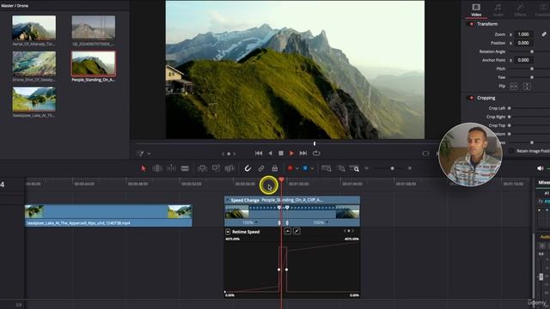This screenshot has width=550, height=309.
Task: Click the Zoom X value field
Action: (x=523, y=34)
